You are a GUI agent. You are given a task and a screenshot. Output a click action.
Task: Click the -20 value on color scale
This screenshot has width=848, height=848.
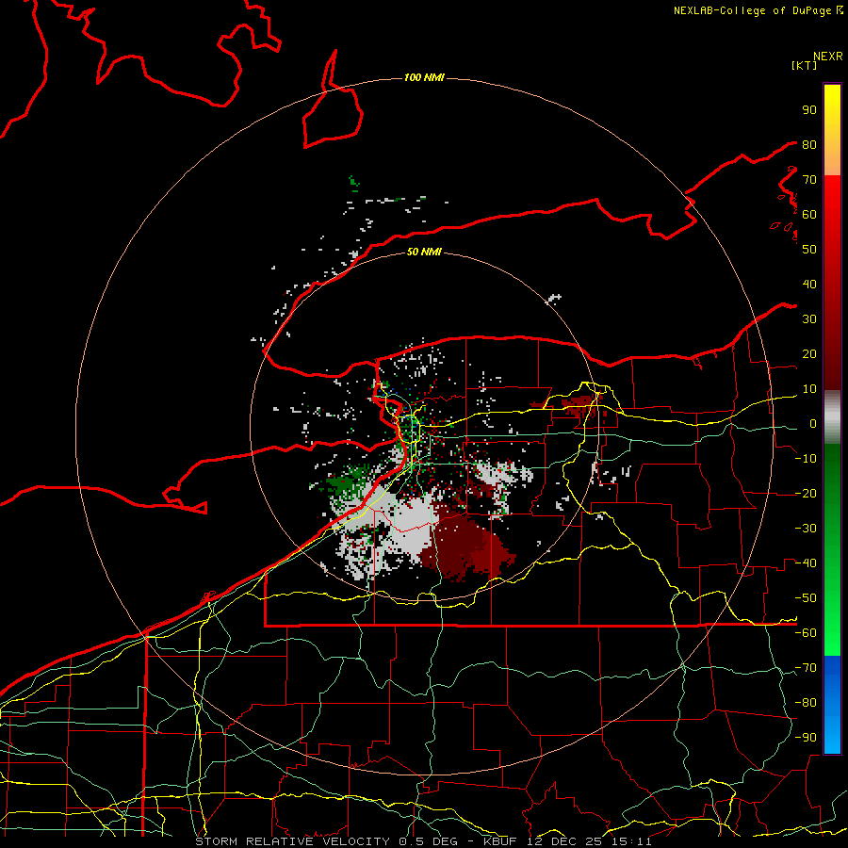click(806, 494)
